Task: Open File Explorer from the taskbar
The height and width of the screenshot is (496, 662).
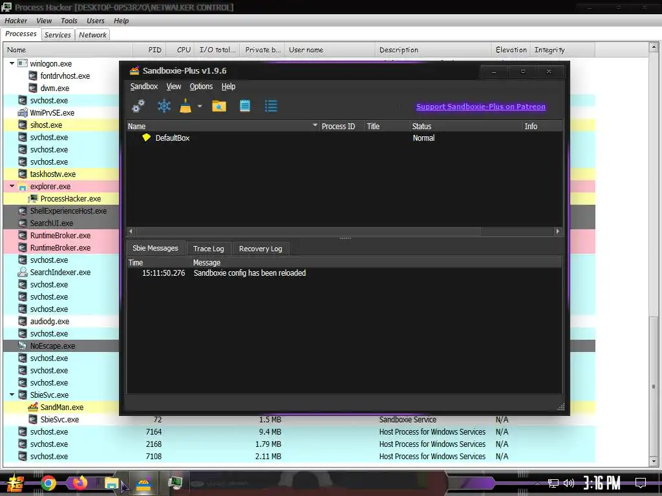Action: [111, 483]
